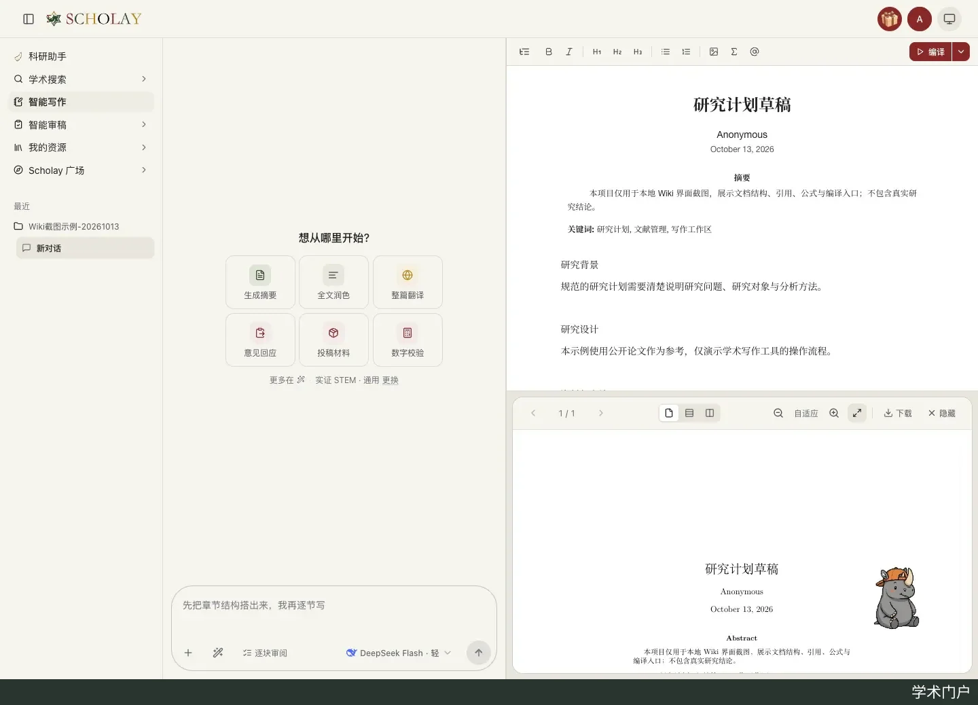
Task: Switch to two-page view mode
Action: pos(710,413)
